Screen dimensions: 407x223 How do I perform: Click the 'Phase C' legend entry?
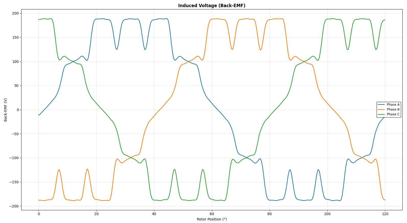click(x=389, y=114)
